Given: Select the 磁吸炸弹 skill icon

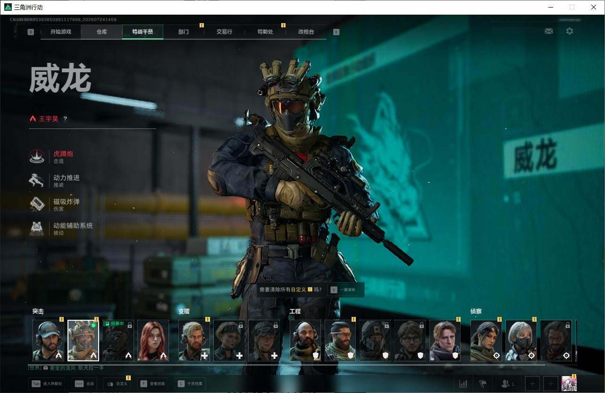Looking at the screenshot, I should coord(37,204).
